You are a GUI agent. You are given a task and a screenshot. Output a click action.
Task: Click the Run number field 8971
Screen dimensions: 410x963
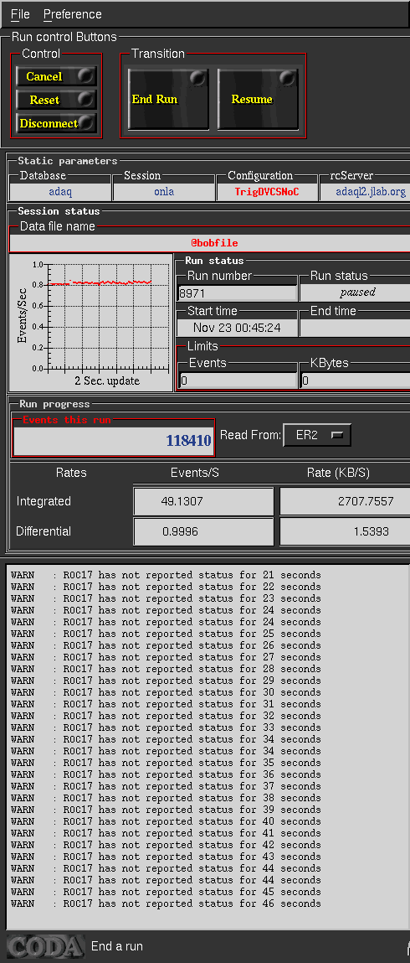(x=237, y=293)
